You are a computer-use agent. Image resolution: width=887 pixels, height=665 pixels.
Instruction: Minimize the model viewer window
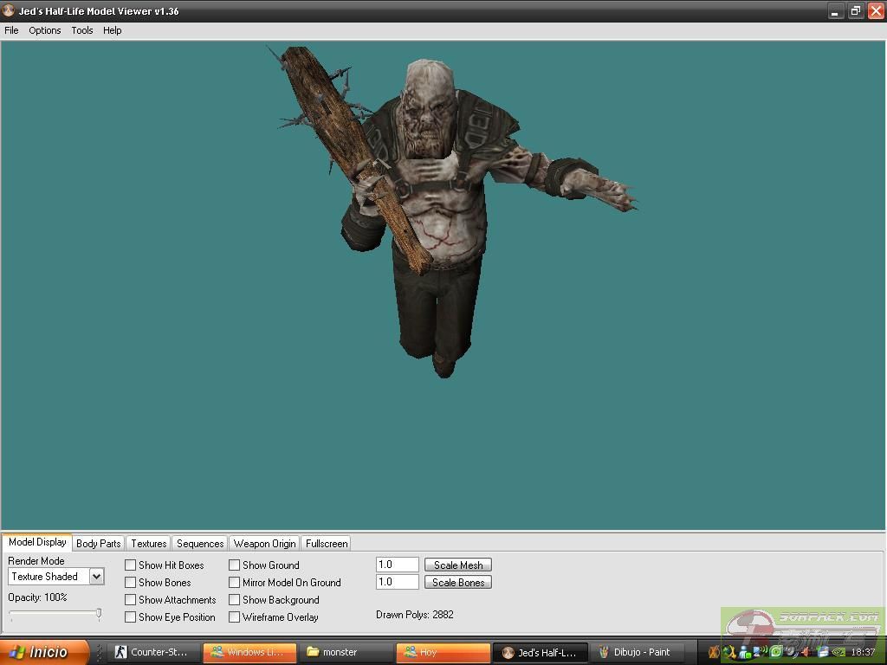[835, 10]
